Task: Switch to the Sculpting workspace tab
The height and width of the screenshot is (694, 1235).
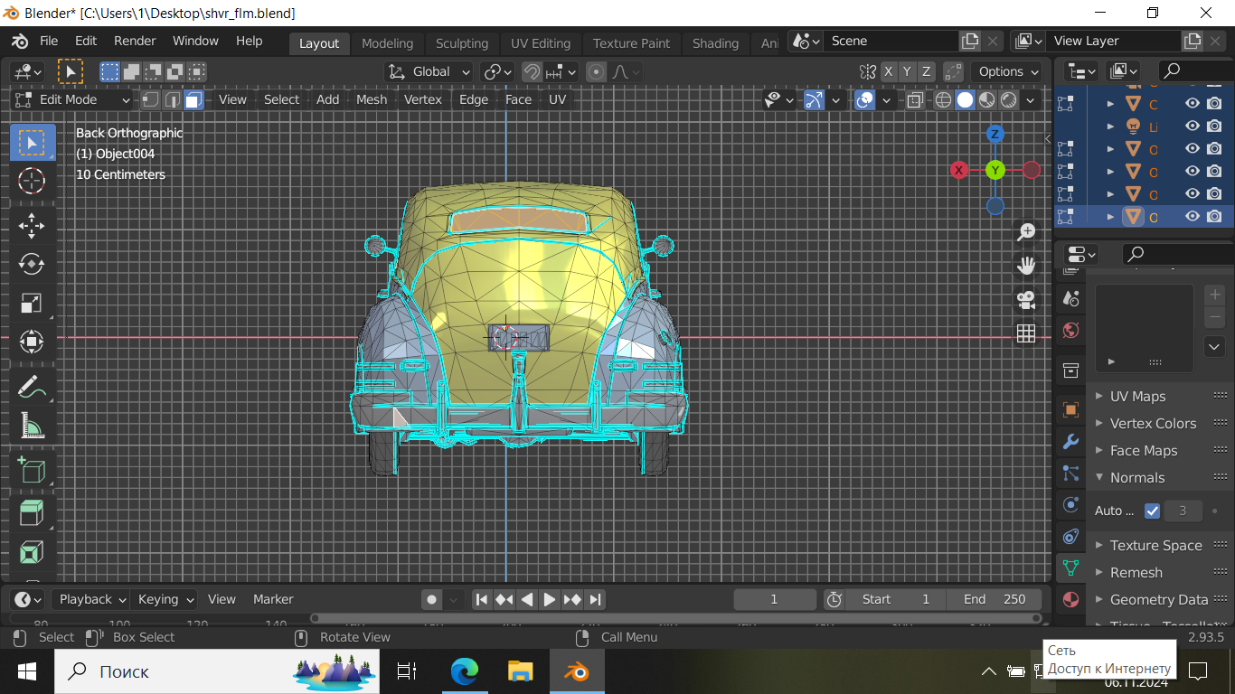Action: click(x=461, y=42)
